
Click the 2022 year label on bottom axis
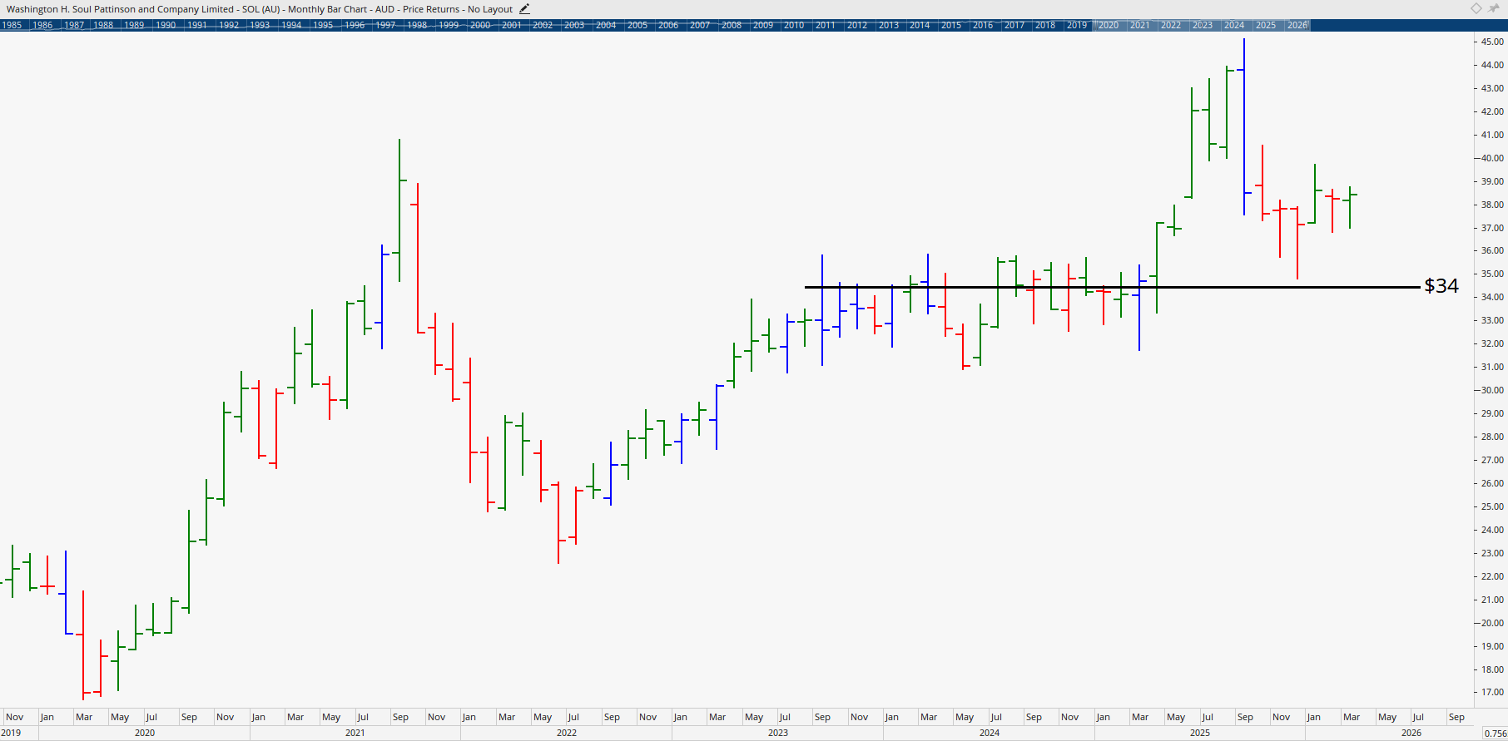[x=567, y=733]
